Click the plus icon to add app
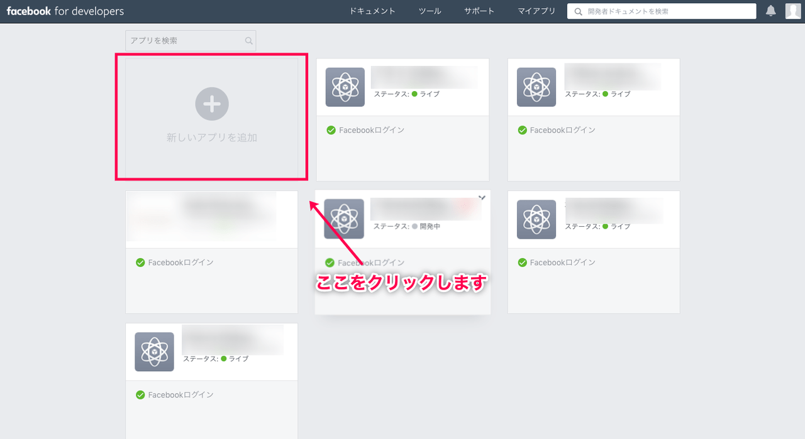The image size is (805, 439). (212, 104)
